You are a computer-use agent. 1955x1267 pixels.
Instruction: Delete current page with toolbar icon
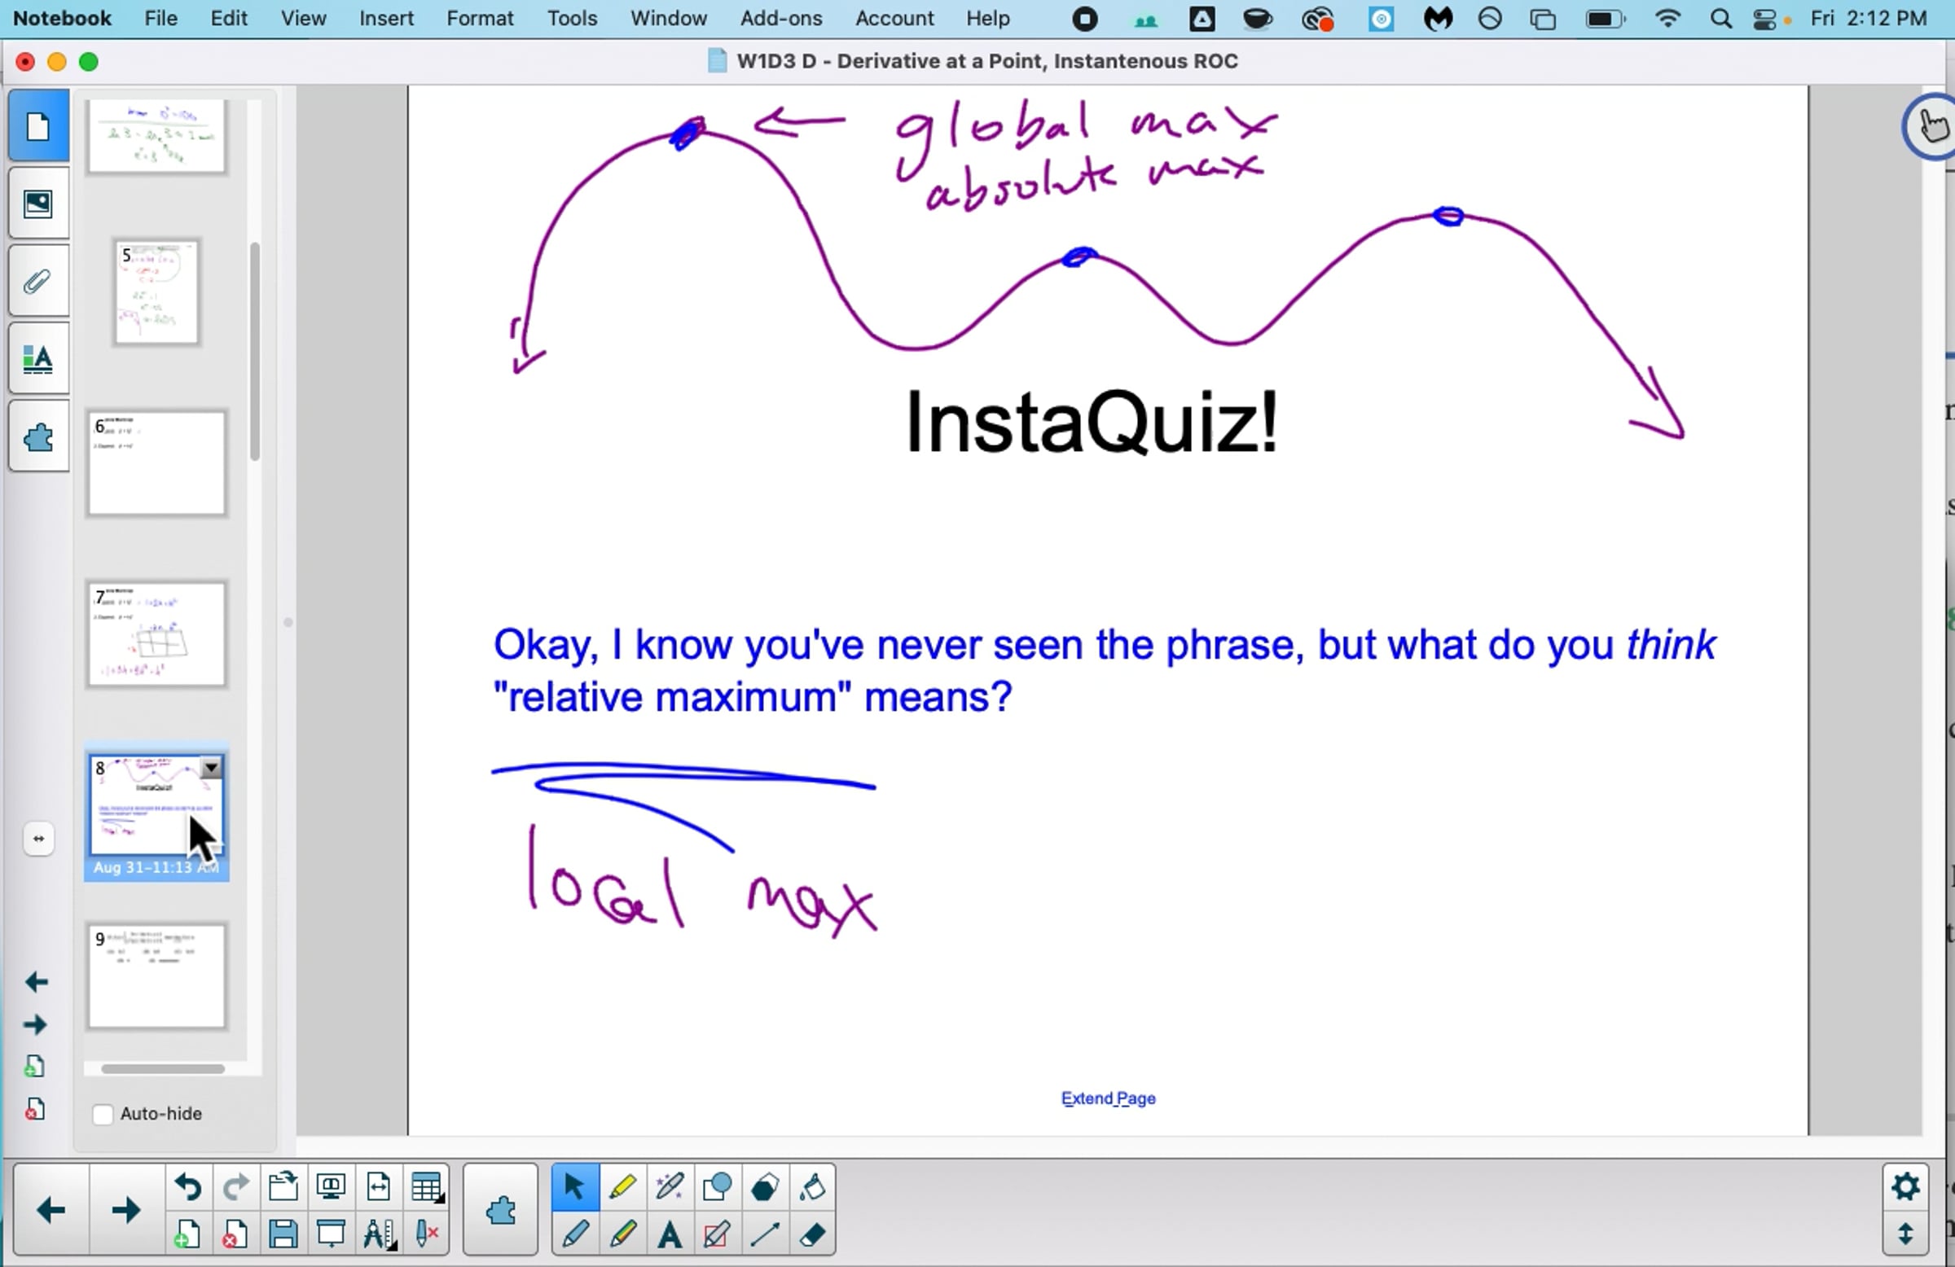click(234, 1234)
